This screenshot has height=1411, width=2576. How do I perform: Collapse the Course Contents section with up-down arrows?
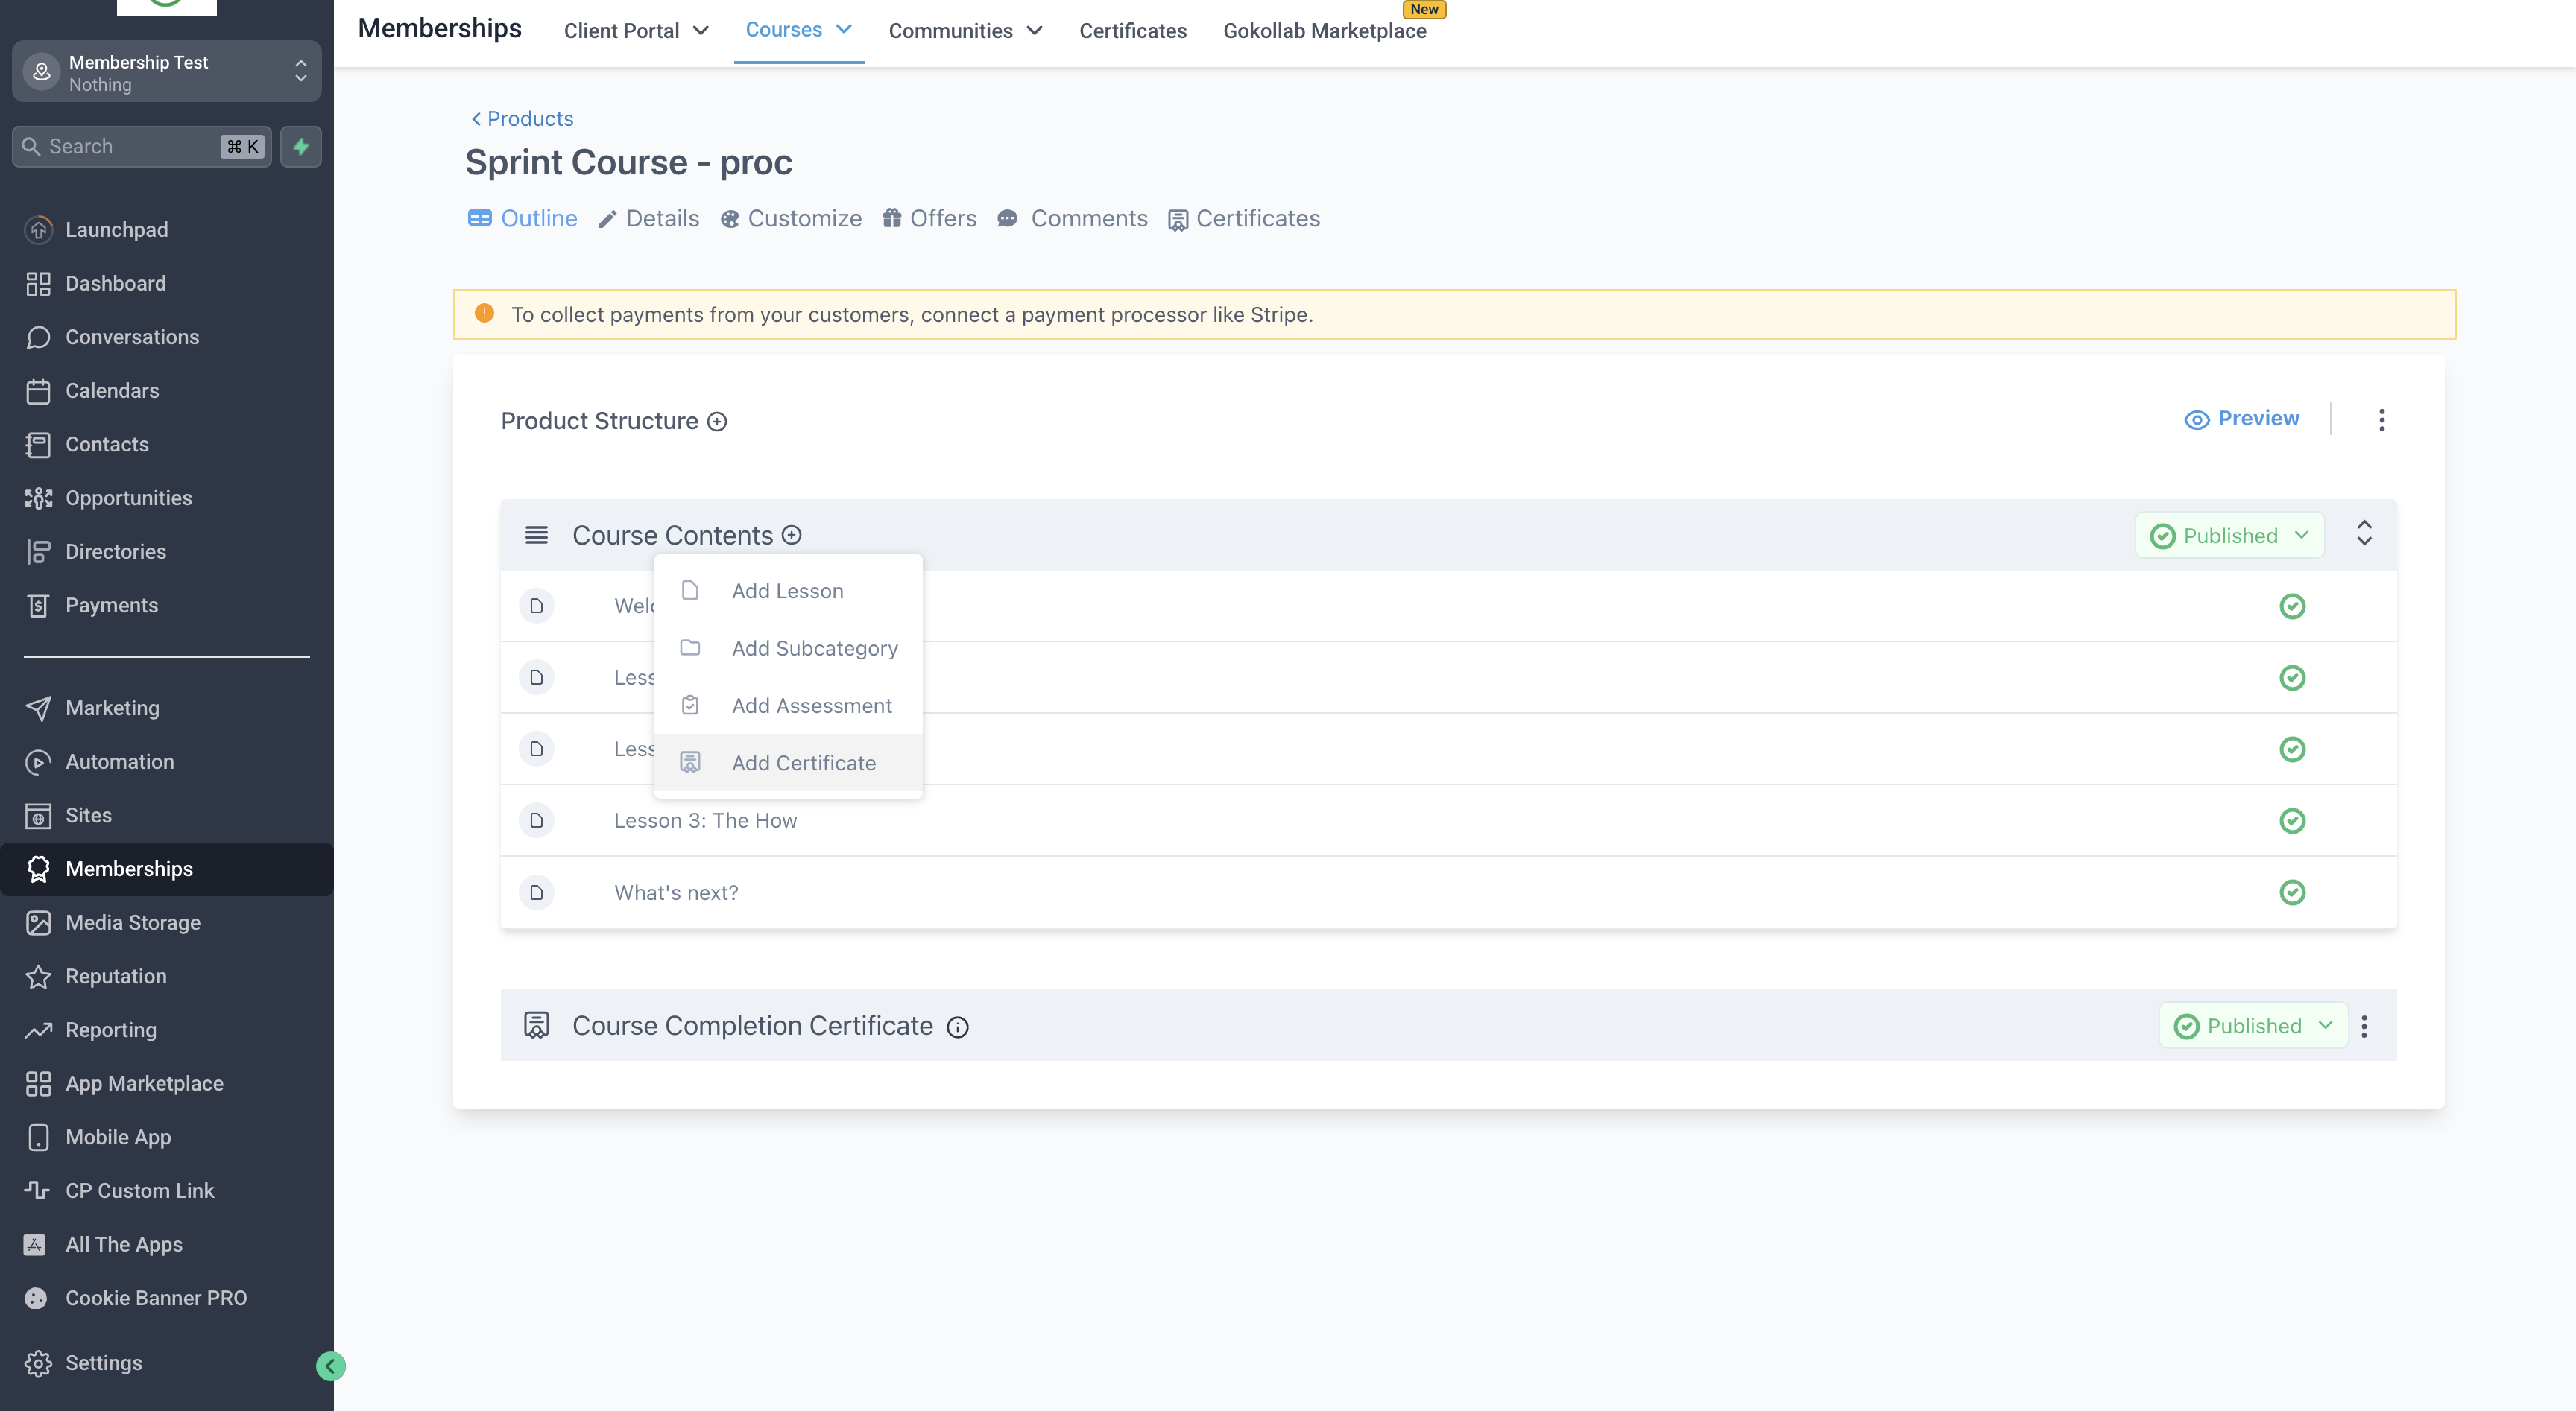point(2364,533)
